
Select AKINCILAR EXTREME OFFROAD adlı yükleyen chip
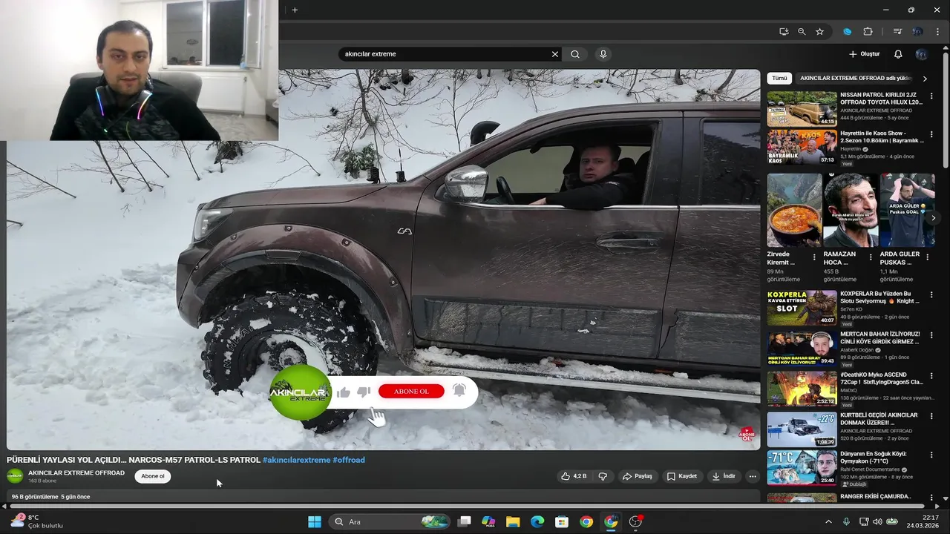(856, 78)
